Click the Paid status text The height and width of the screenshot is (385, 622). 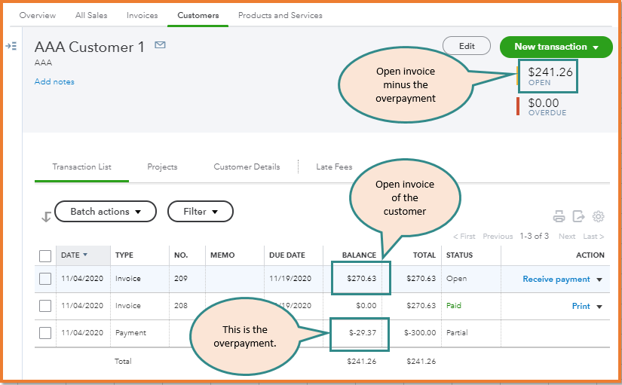pyautogui.click(x=454, y=306)
